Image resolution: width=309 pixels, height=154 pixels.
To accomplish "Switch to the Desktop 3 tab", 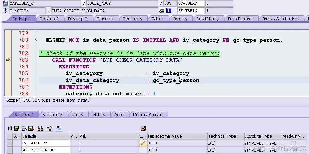I will (x=78, y=19).
